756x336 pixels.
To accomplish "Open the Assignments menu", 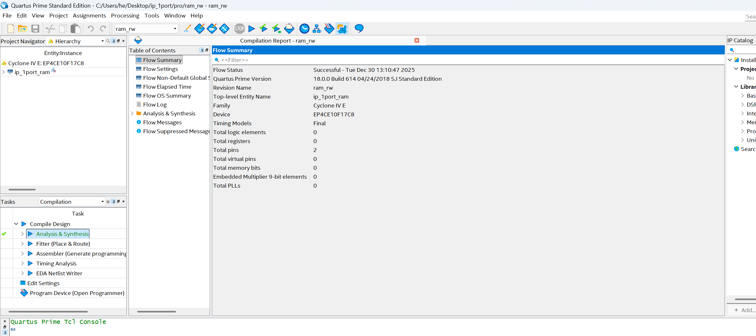I will click(89, 15).
